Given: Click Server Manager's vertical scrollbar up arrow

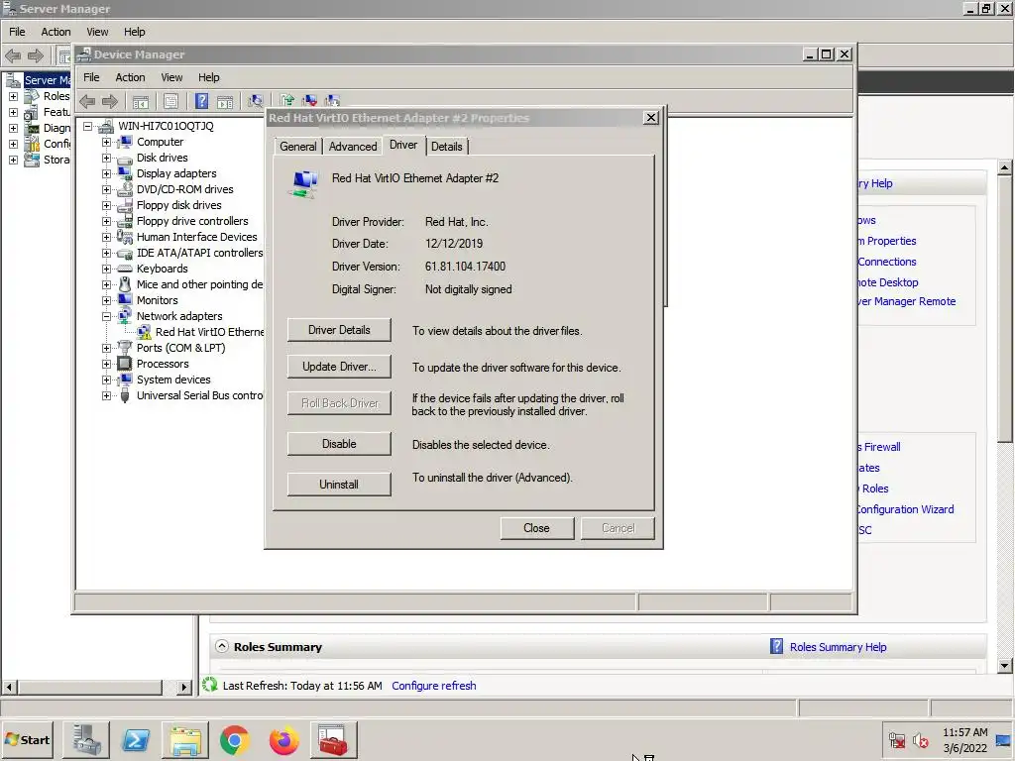Looking at the screenshot, I should (x=1005, y=167).
